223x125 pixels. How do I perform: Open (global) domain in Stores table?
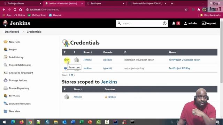[x=112, y=97]
